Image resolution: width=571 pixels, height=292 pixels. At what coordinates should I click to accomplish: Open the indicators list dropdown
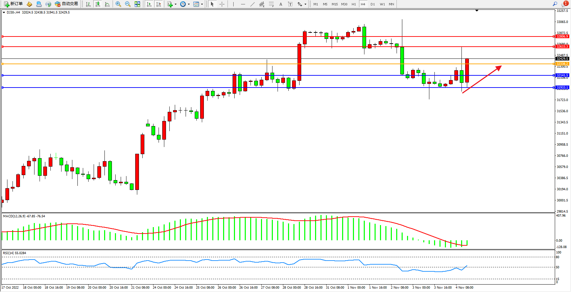pyautogui.click(x=171, y=4)
